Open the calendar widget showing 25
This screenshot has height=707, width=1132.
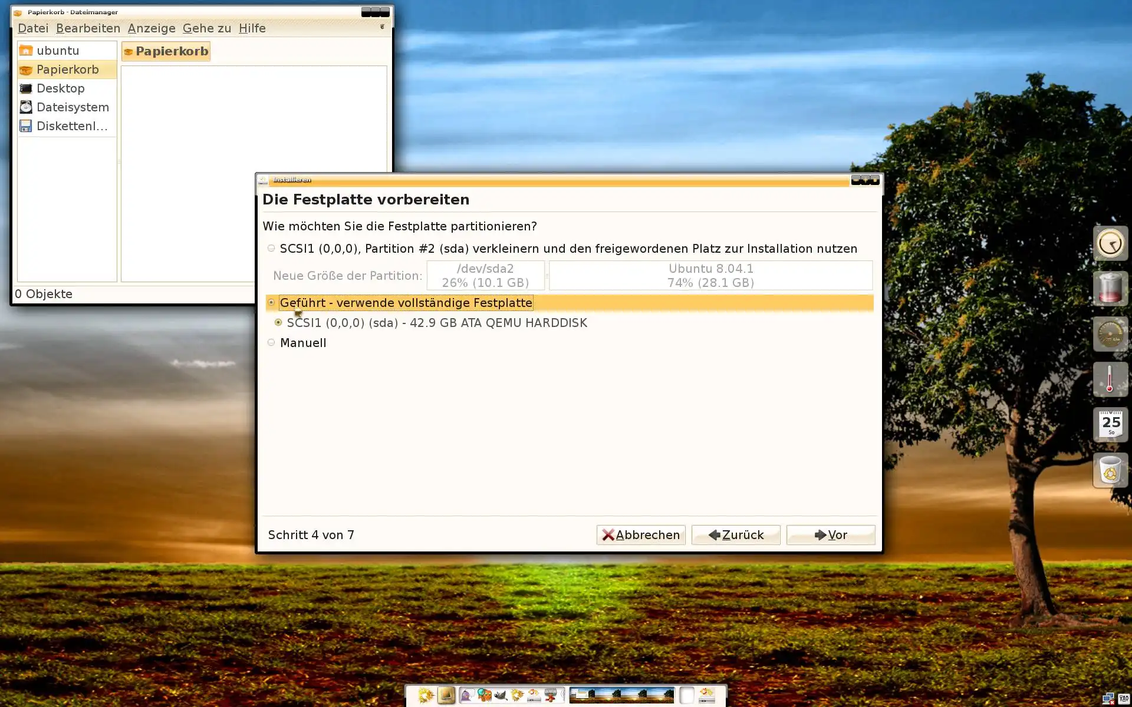[x=1110, y=425]
